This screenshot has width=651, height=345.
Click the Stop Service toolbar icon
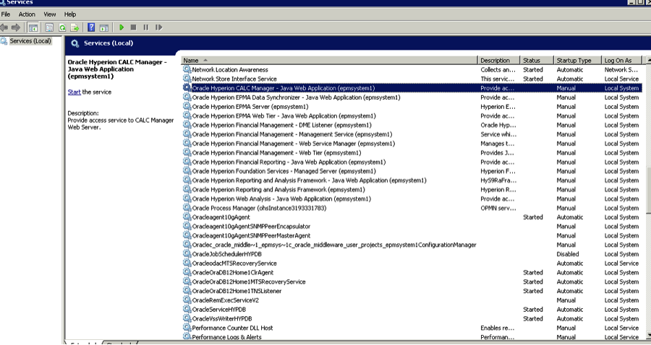point(133,27)
